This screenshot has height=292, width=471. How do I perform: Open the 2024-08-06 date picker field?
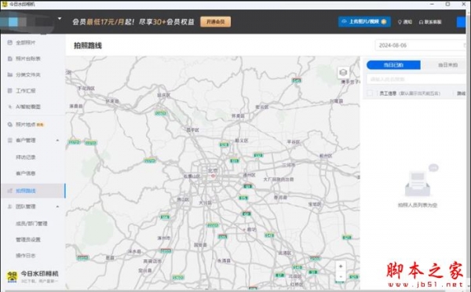pos(421,46)
